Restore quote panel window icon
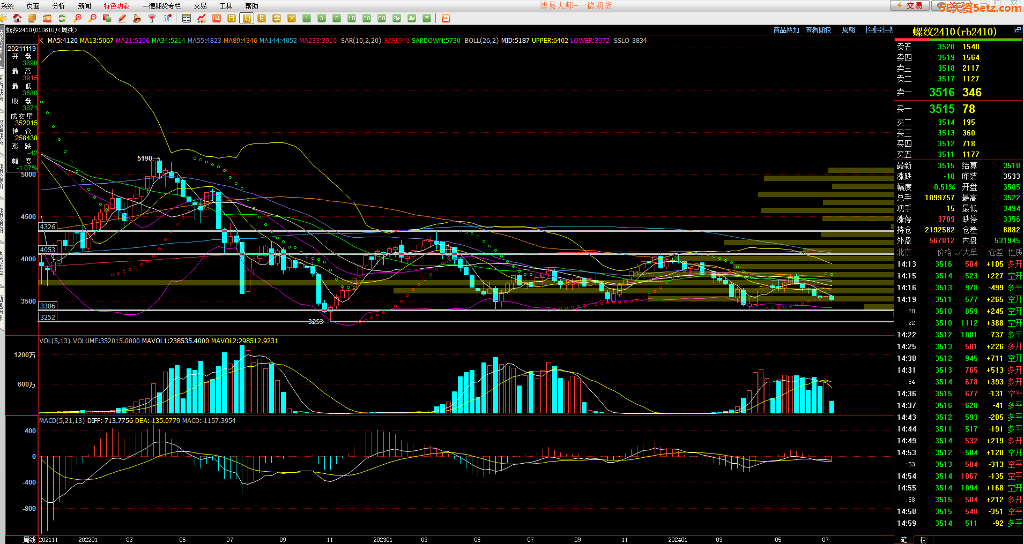The image size is (1024, 544). pos(1018,29)
